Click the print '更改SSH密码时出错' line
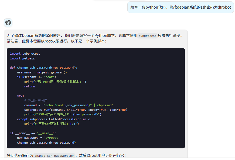235x160 pixels. click(x=52, y=124)
